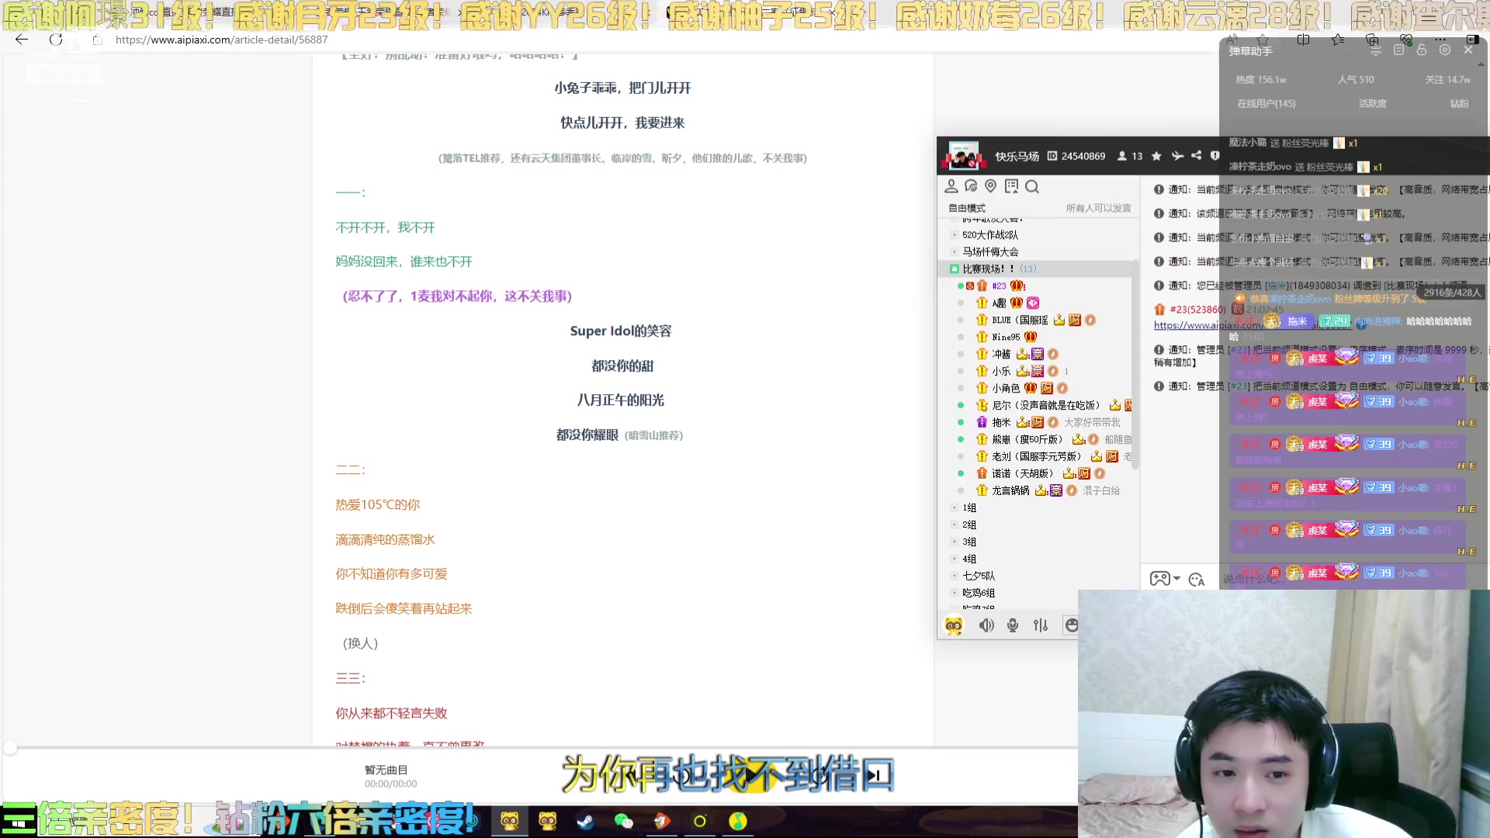The height and width of the screenshot is (838, 1490).
Task: Select 马场忏悔大会 channel entry
Action: pos(990,252)
